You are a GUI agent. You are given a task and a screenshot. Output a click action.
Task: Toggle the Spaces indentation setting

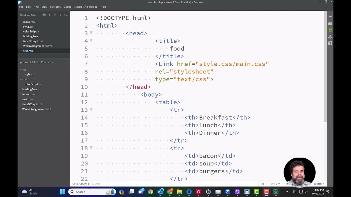pyautogui.click(x=319, y=184)
